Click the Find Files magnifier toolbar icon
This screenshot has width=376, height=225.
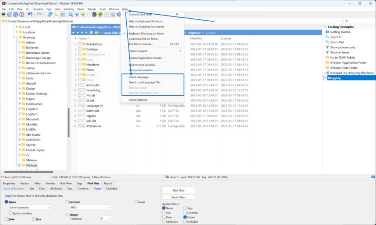[70, 15]
